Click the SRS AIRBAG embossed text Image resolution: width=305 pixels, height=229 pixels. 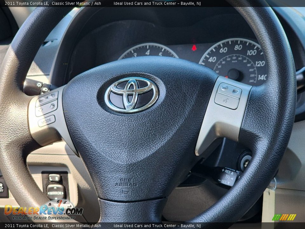coord(126,182)
